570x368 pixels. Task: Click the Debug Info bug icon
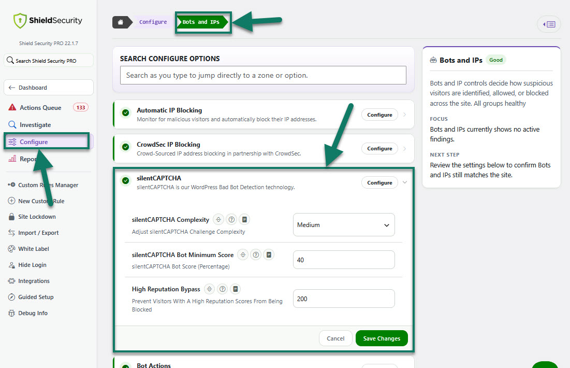11,313
